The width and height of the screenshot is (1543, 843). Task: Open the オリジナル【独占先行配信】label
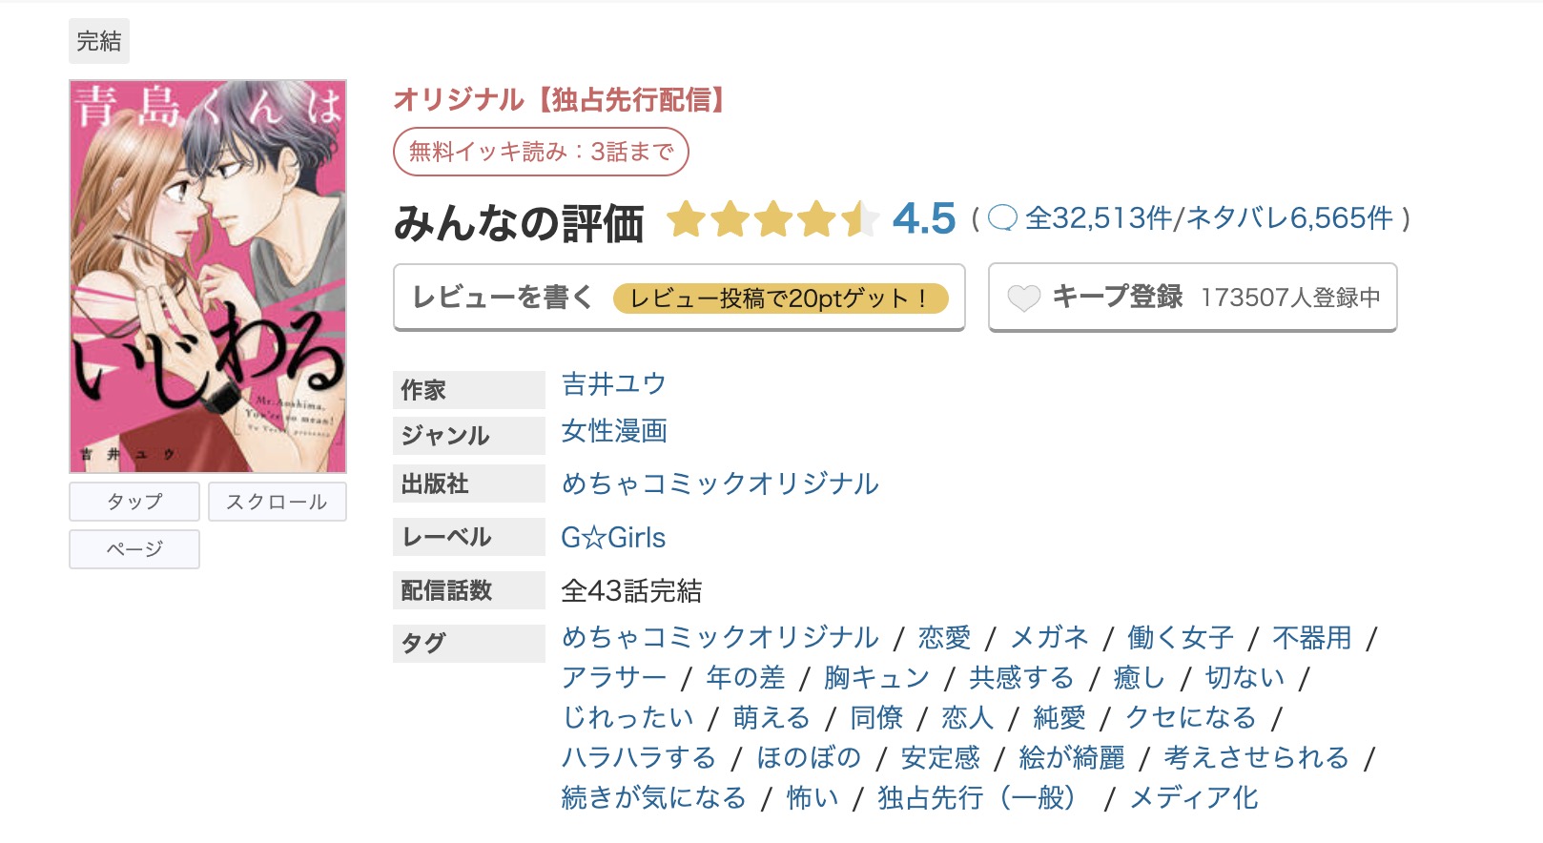[559, 100]
